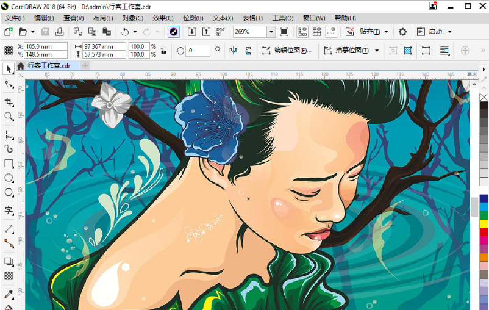The height and width of the screenshot is (310, 489).
Task: Select the Drop Shadow tool
Action: [x=9, y=262]
